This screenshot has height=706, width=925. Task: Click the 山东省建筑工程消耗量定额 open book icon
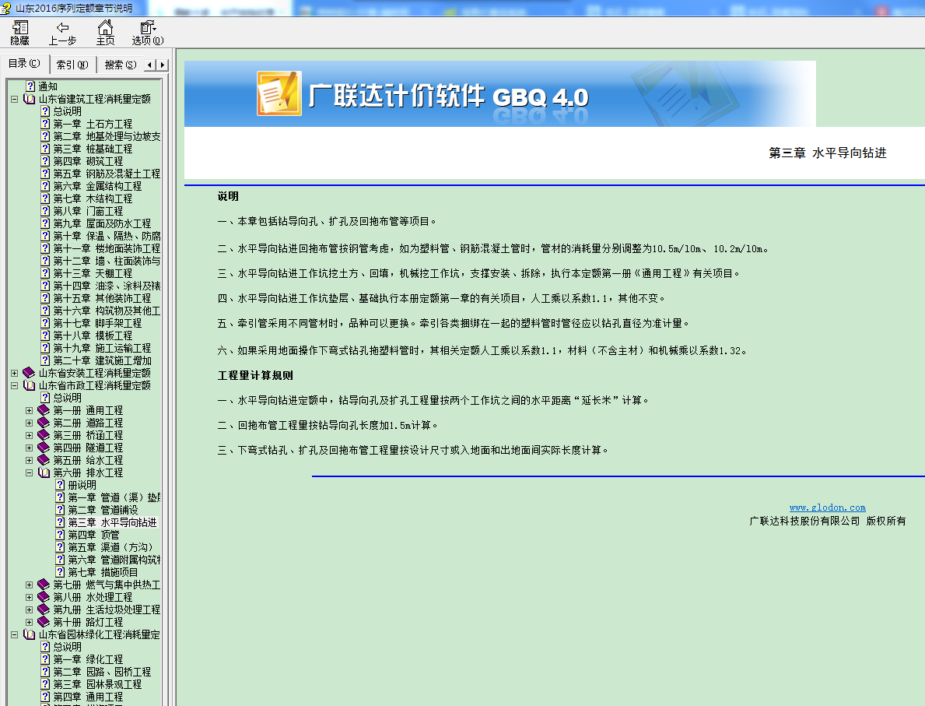click(x=29, y=99)
